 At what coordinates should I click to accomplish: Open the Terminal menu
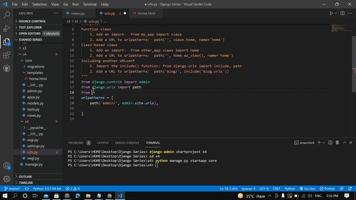(x=90, y=4)
